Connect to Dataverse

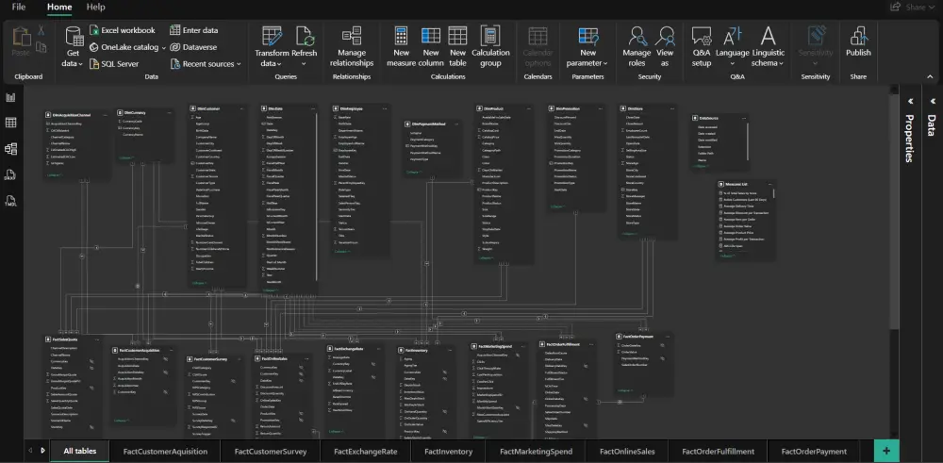193,47
